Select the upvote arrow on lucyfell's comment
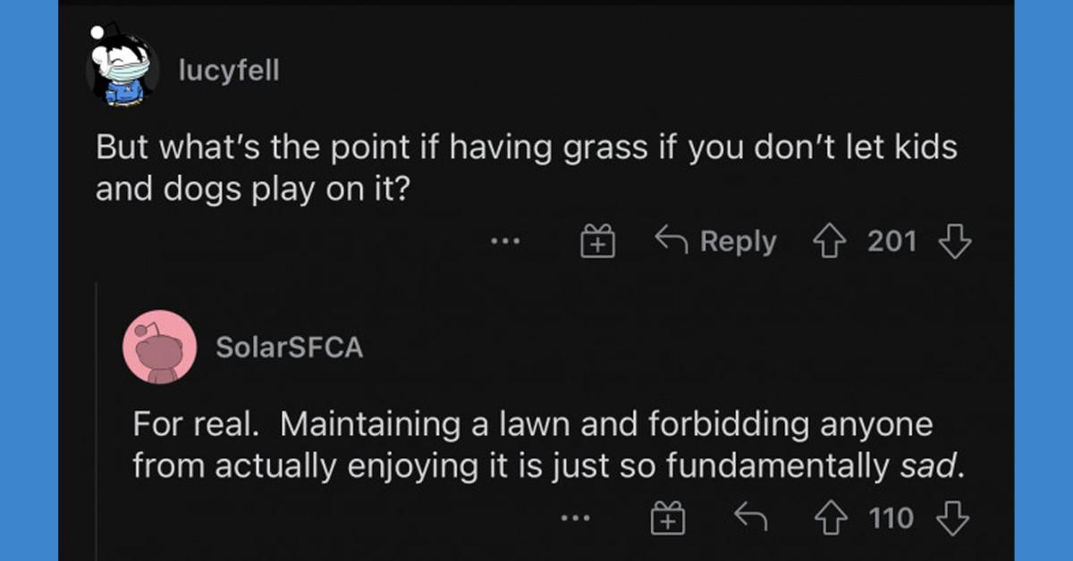The height and width of the screenshot is (561, 1073). pos(830,240)
